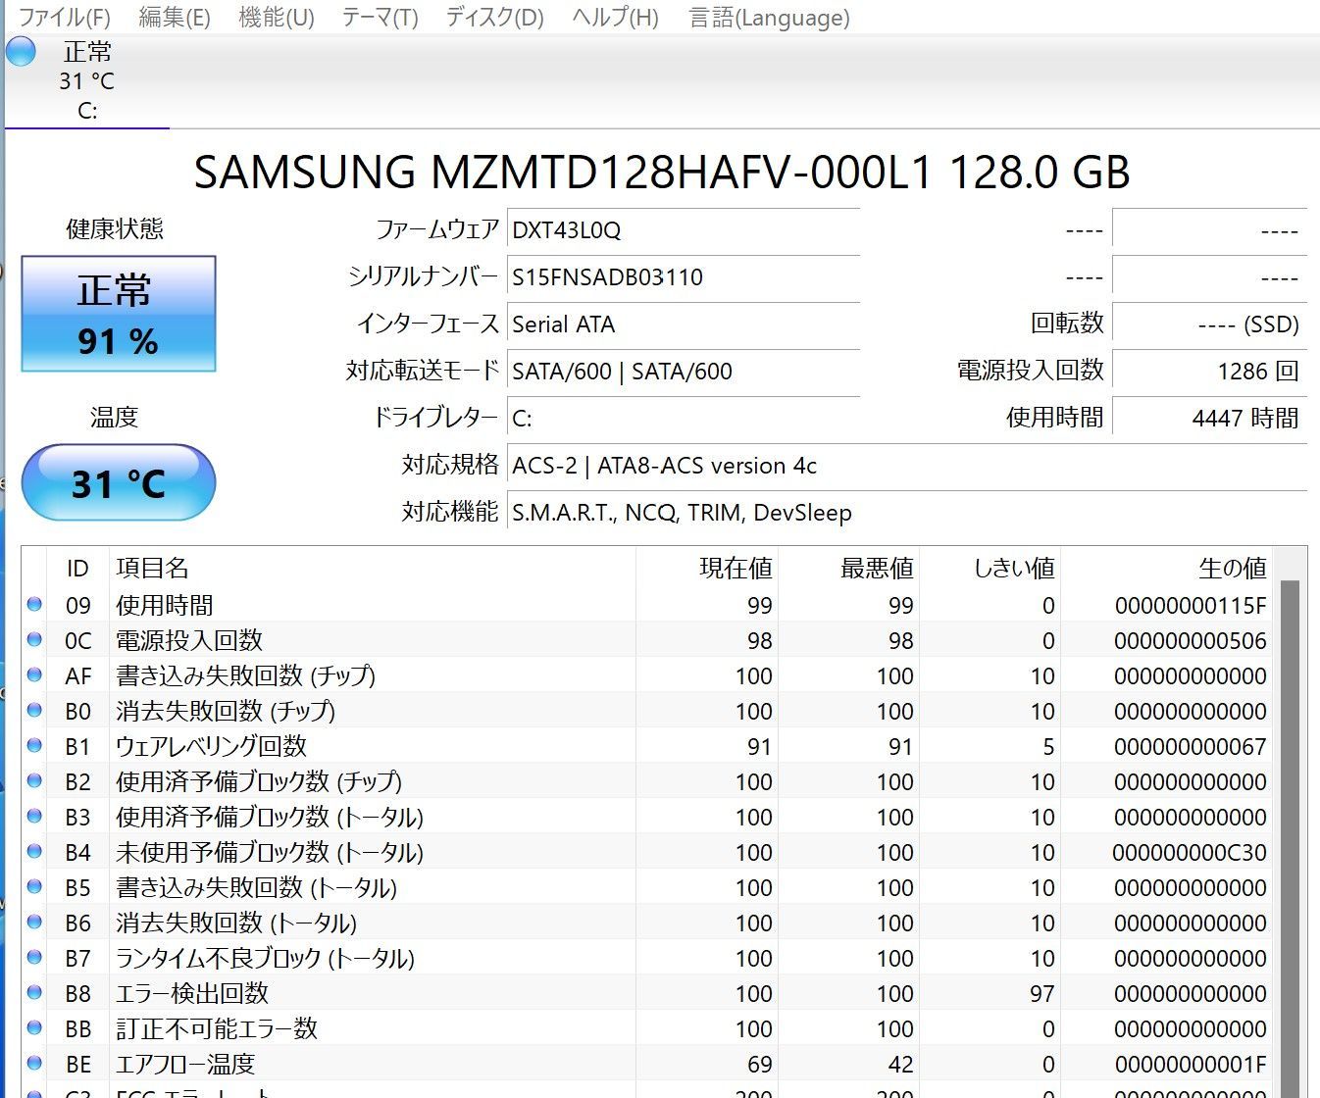
Task: Click the 温度 label above temperature
Action: (x=114, y=418)
